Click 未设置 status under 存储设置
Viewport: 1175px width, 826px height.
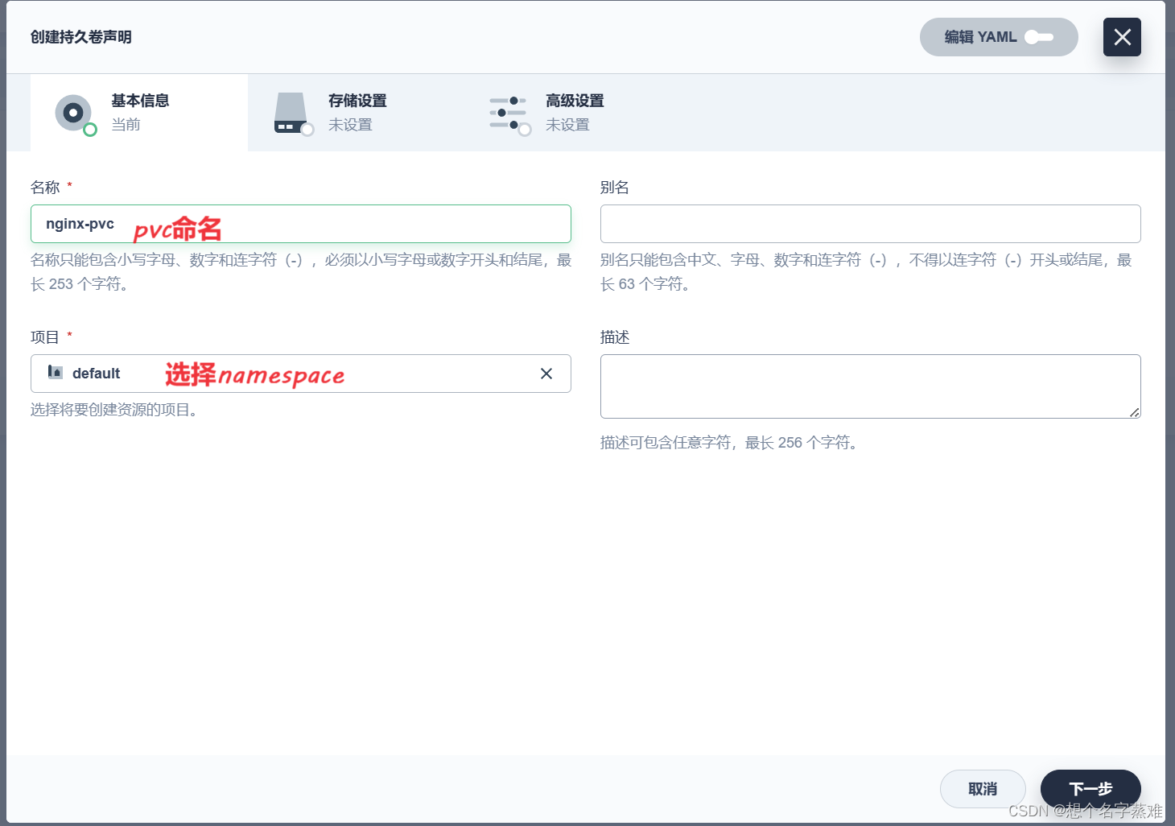click(x=350, y=125)
